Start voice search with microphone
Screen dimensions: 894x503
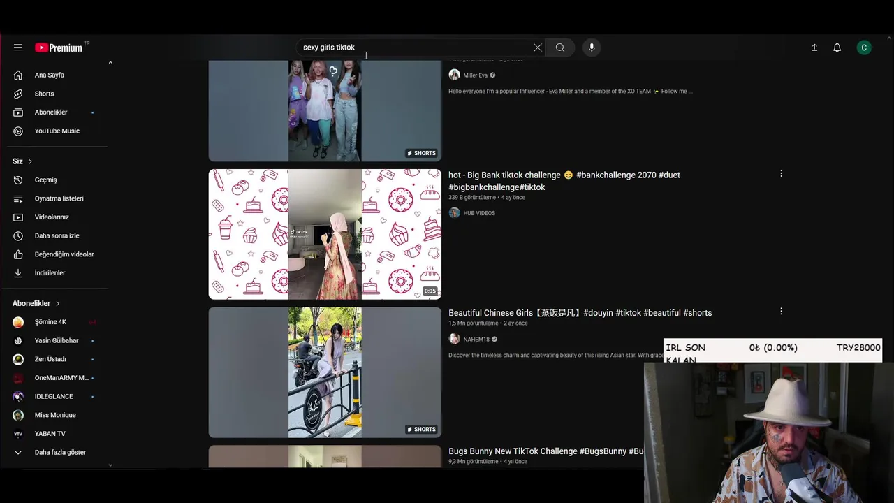592,48
